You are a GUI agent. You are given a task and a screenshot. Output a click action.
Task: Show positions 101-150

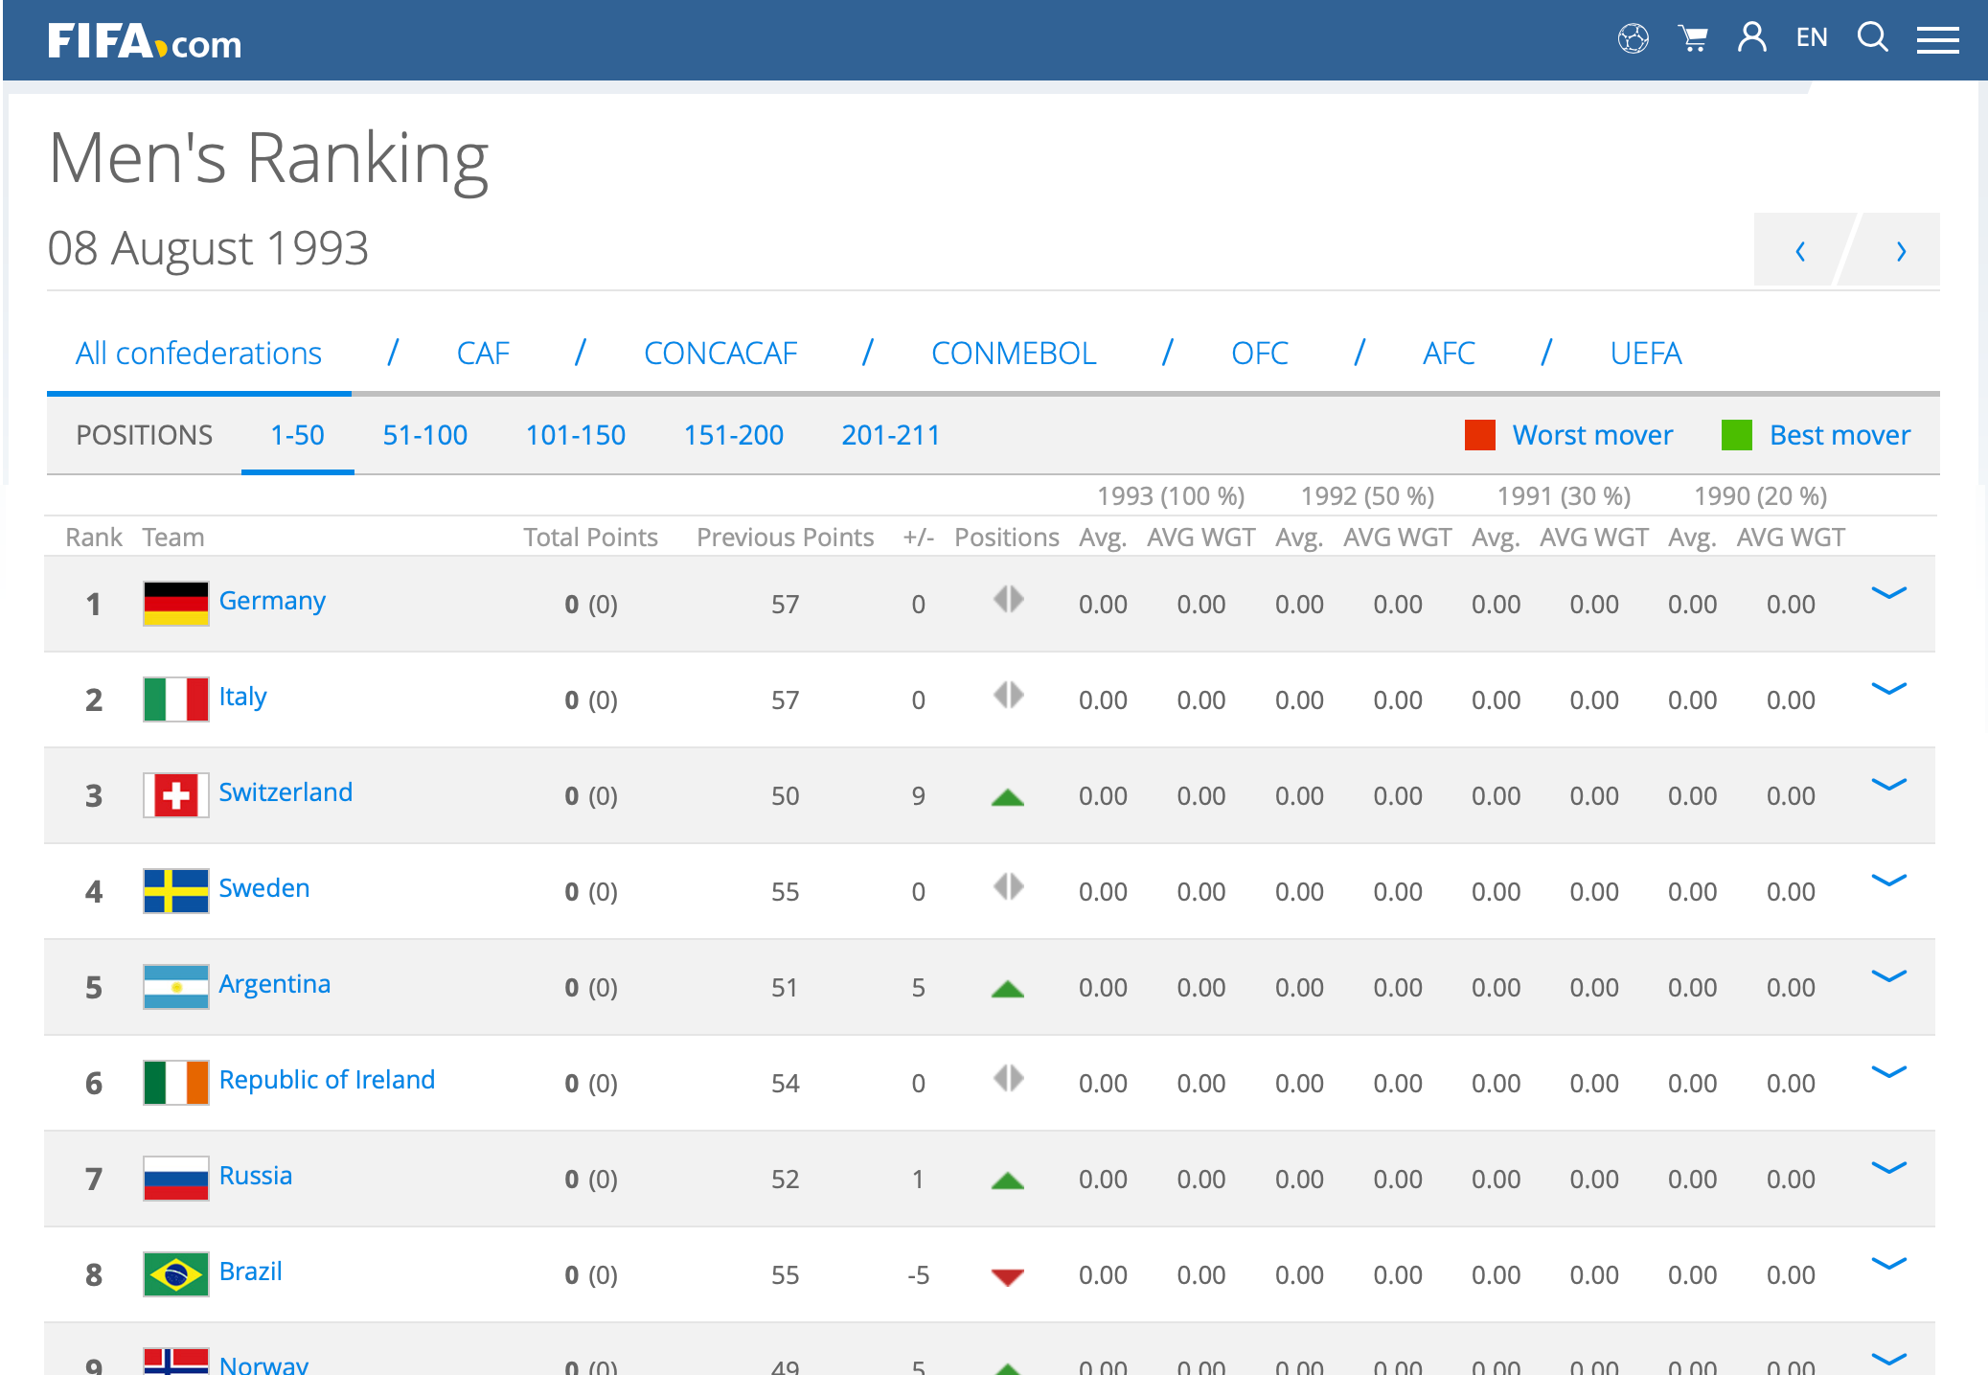576,435
